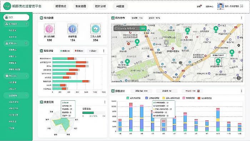Open the map panel three-dot menu
This screenshot has width=250, height=141.
241,18
